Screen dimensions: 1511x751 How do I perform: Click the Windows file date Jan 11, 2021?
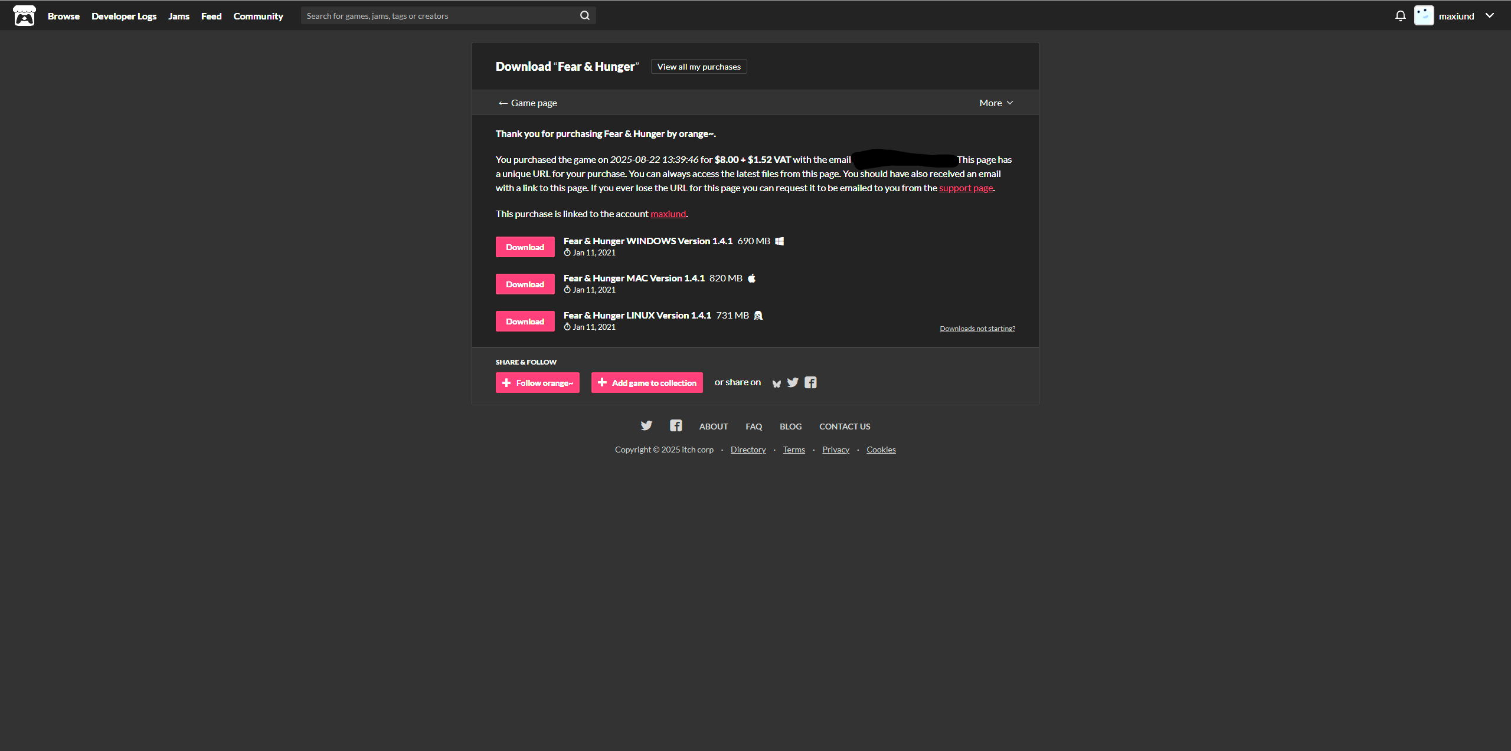click(594, 252)
